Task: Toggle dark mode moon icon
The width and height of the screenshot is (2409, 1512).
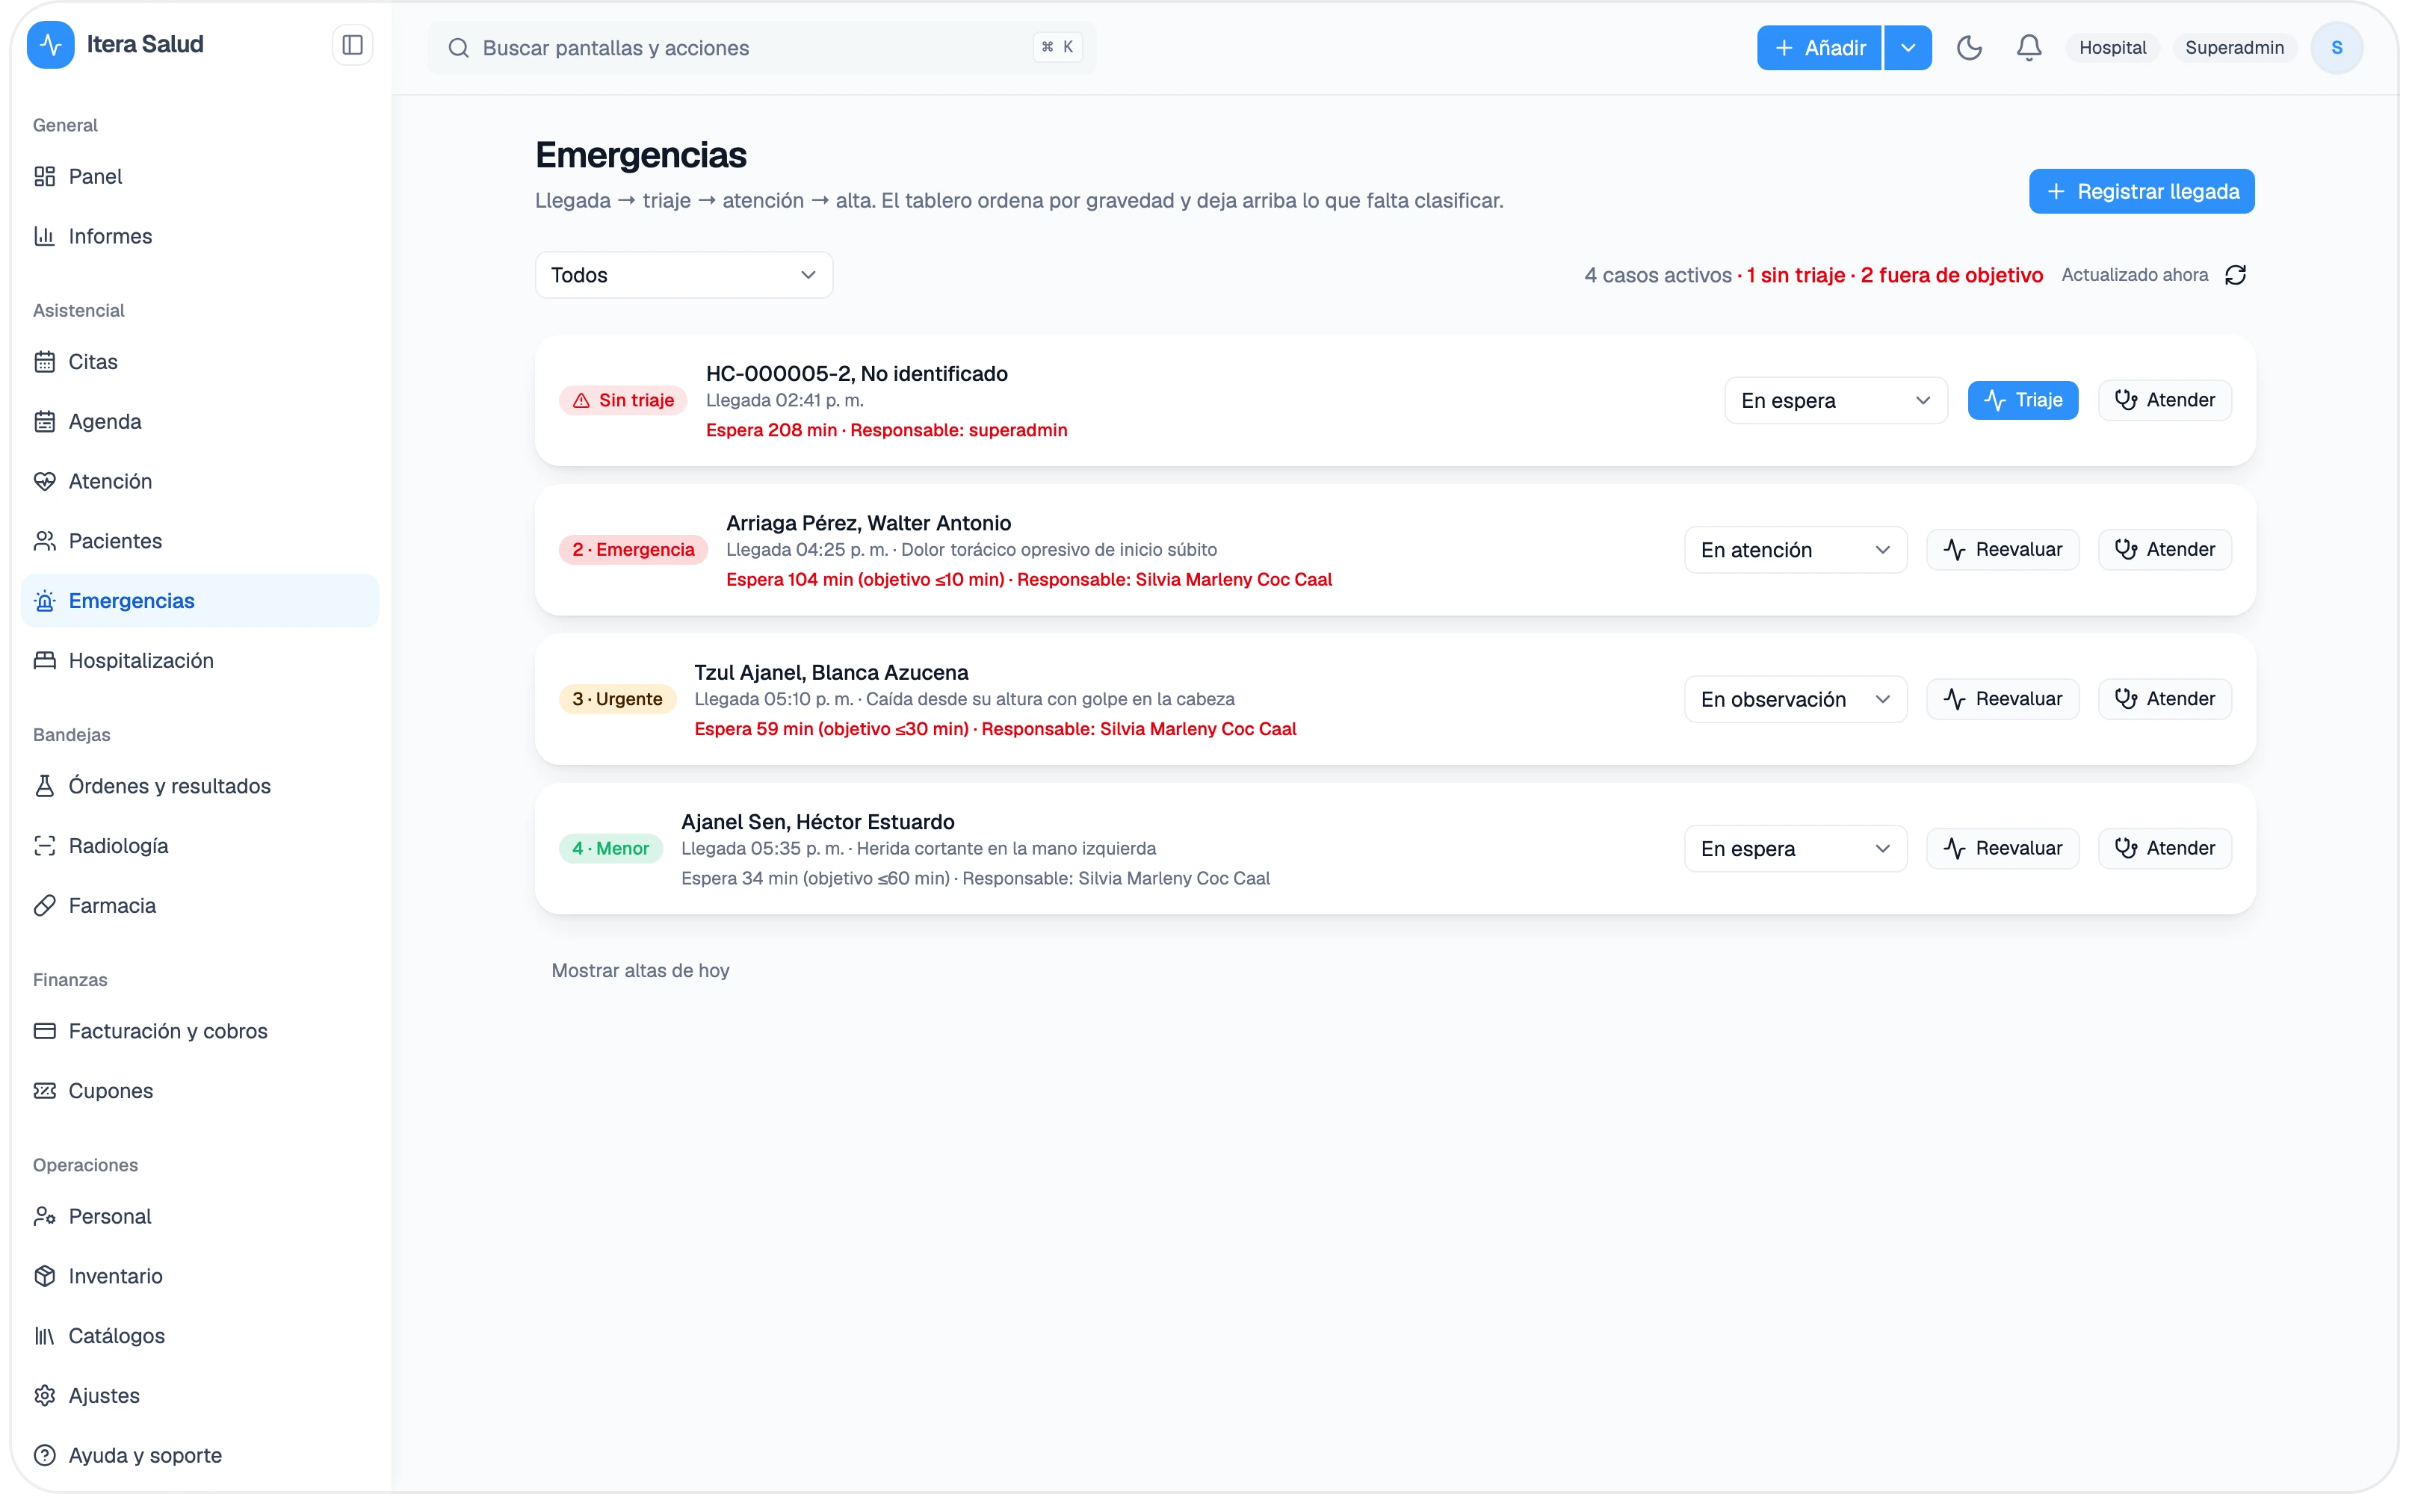Action: 1968,48
